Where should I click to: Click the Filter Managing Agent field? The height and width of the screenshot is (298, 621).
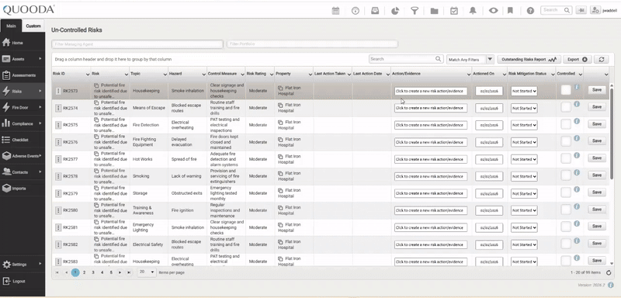(137, 44)
